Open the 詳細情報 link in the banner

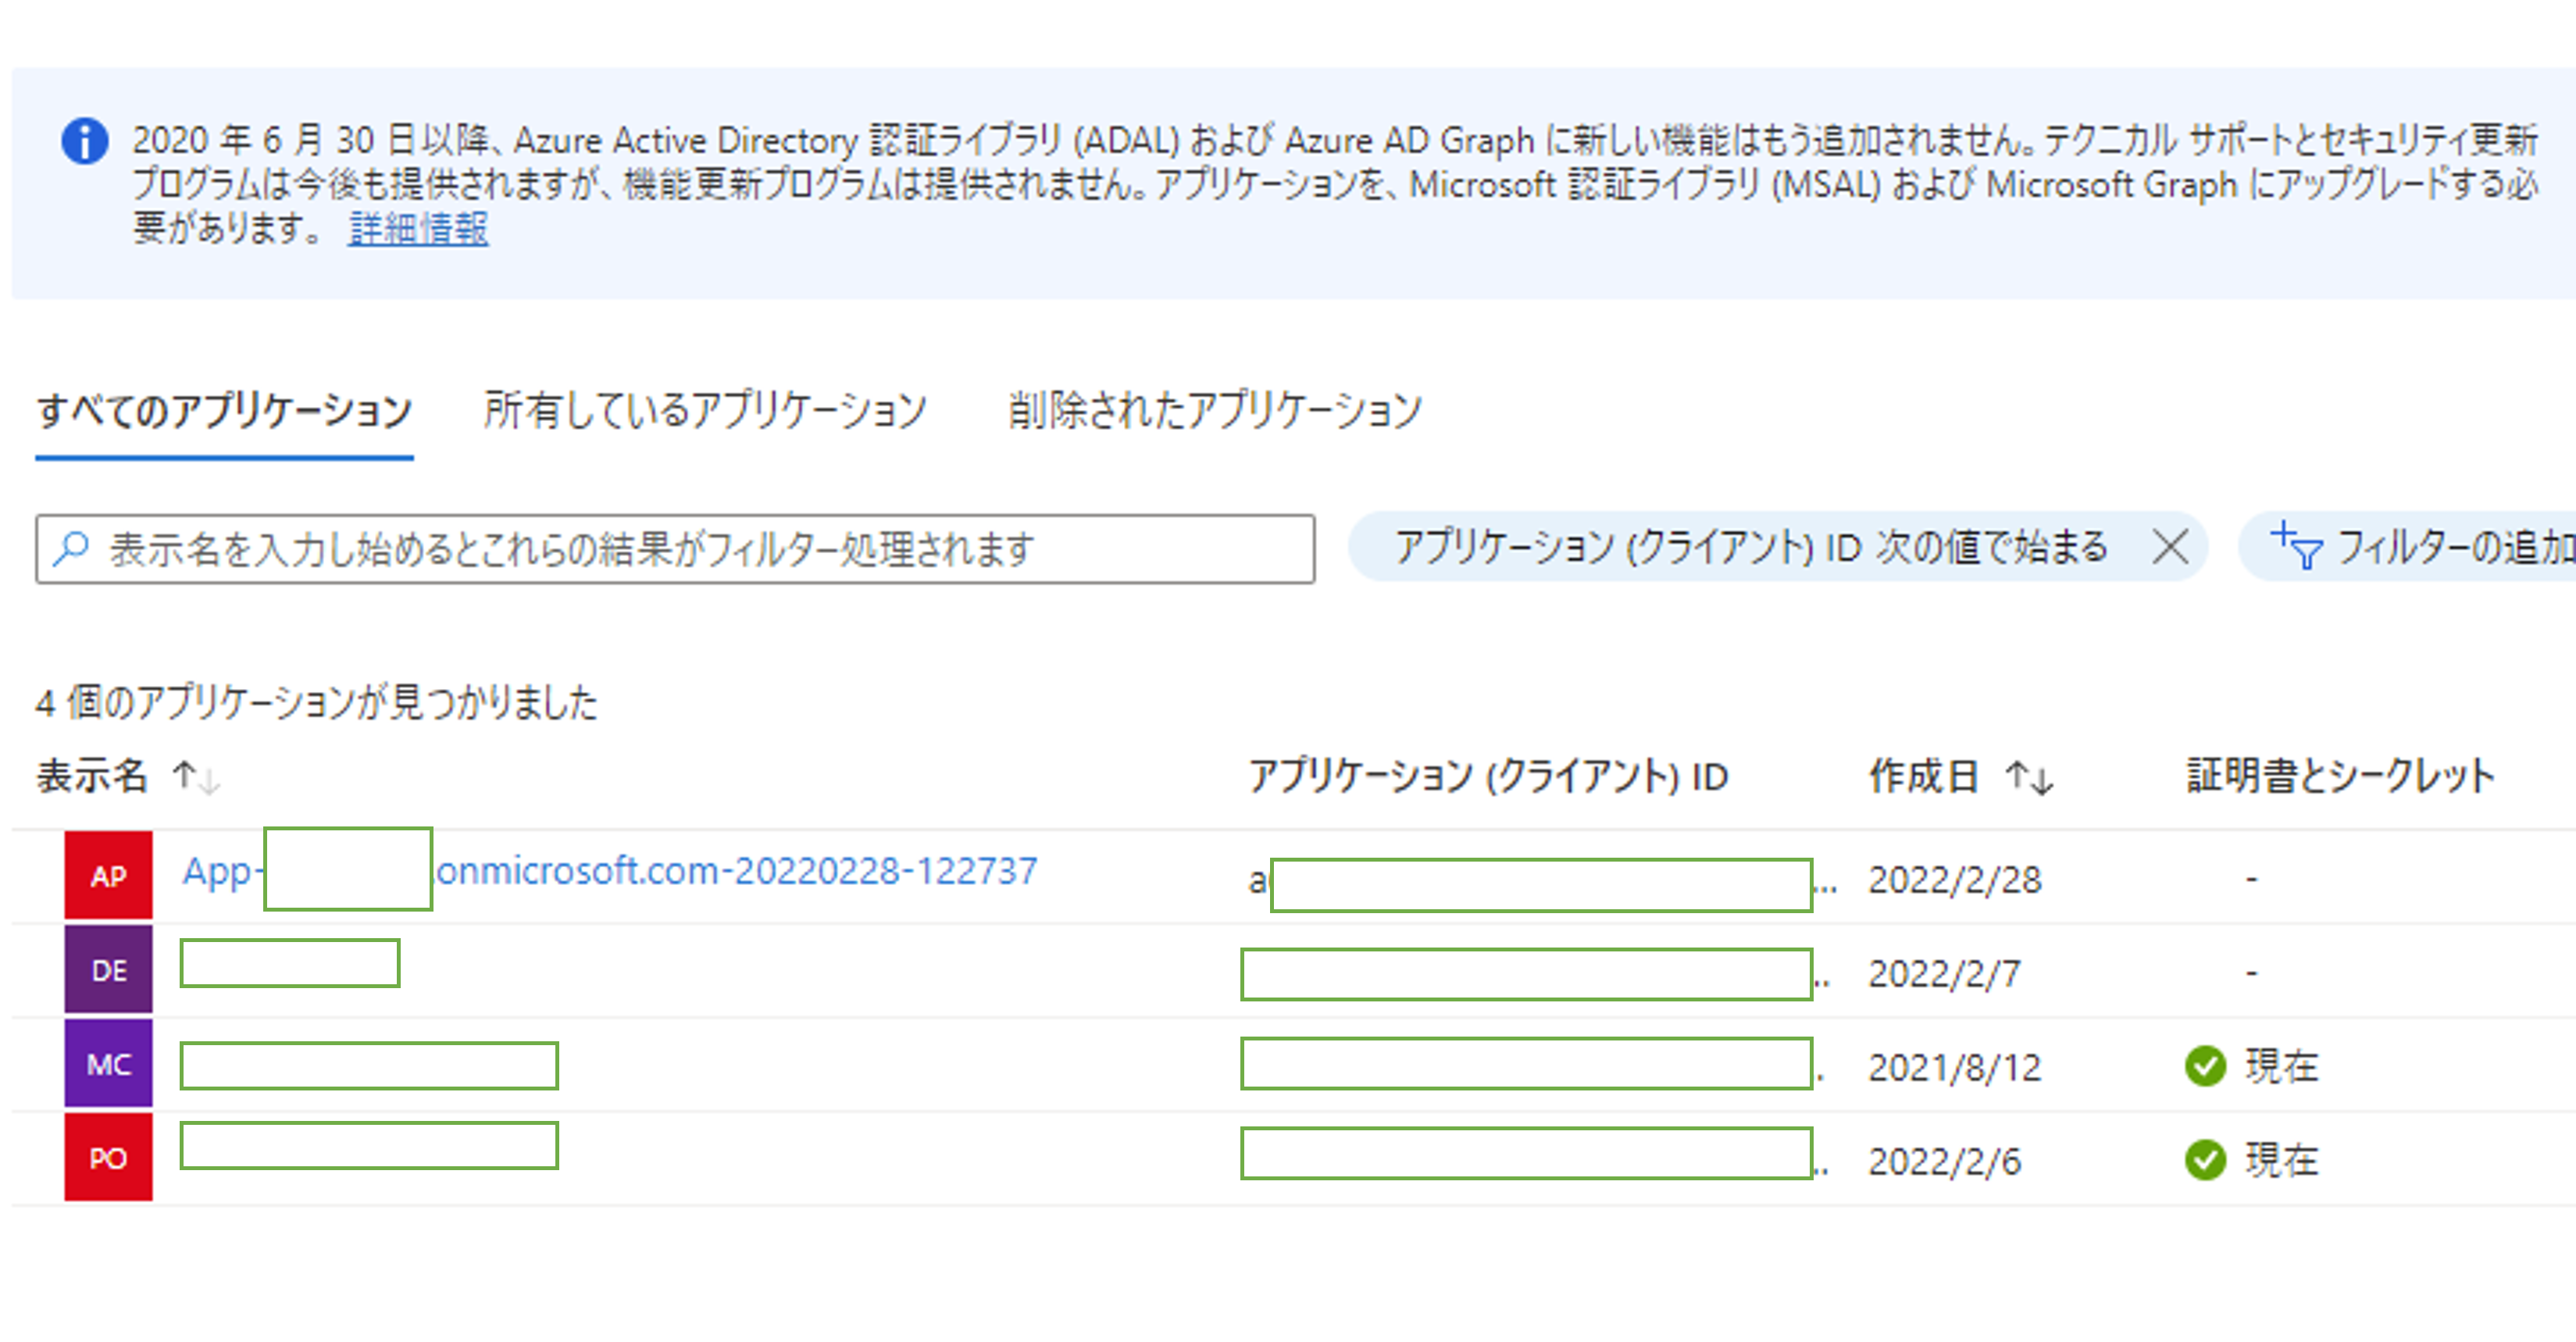click(418, 229)
